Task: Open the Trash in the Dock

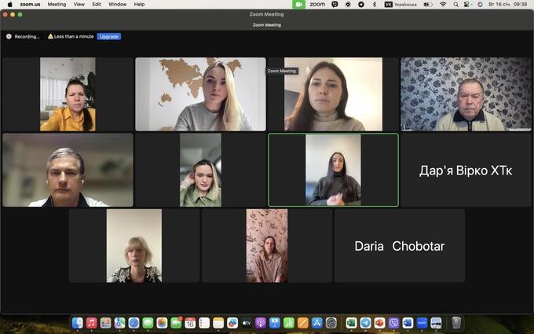Action: point(456,323)
